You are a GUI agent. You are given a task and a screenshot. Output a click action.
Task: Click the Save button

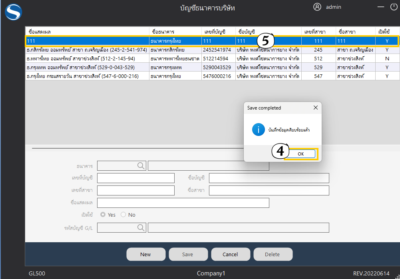[188, 254]
